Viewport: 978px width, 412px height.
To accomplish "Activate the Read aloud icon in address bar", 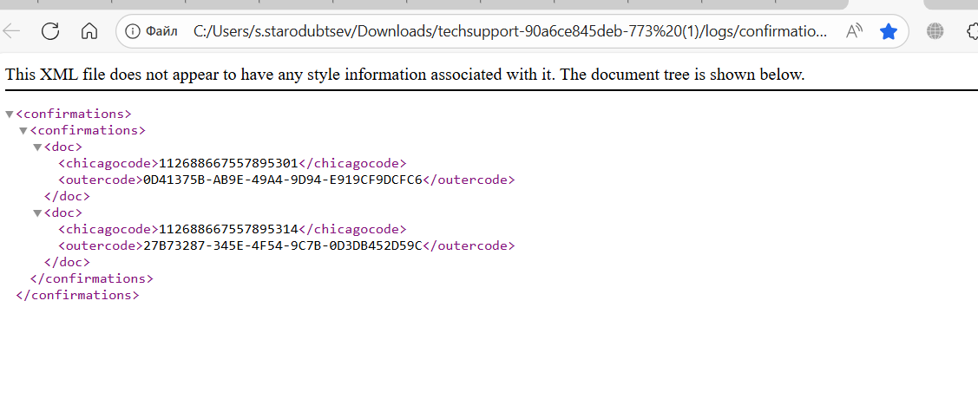I will (x=854, y=31).
